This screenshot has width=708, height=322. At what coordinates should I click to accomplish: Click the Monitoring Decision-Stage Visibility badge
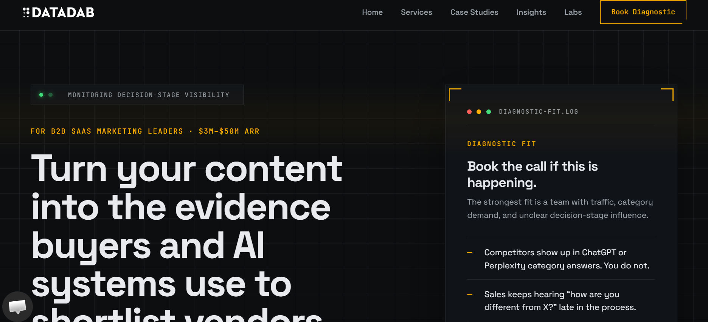tap(137, 95)
